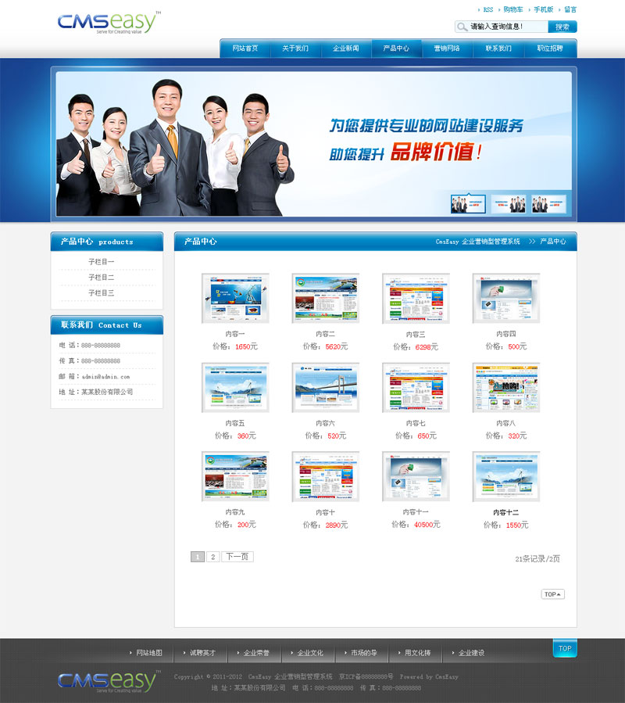Open the 企业文化 footer link

(x=310, y=653)
